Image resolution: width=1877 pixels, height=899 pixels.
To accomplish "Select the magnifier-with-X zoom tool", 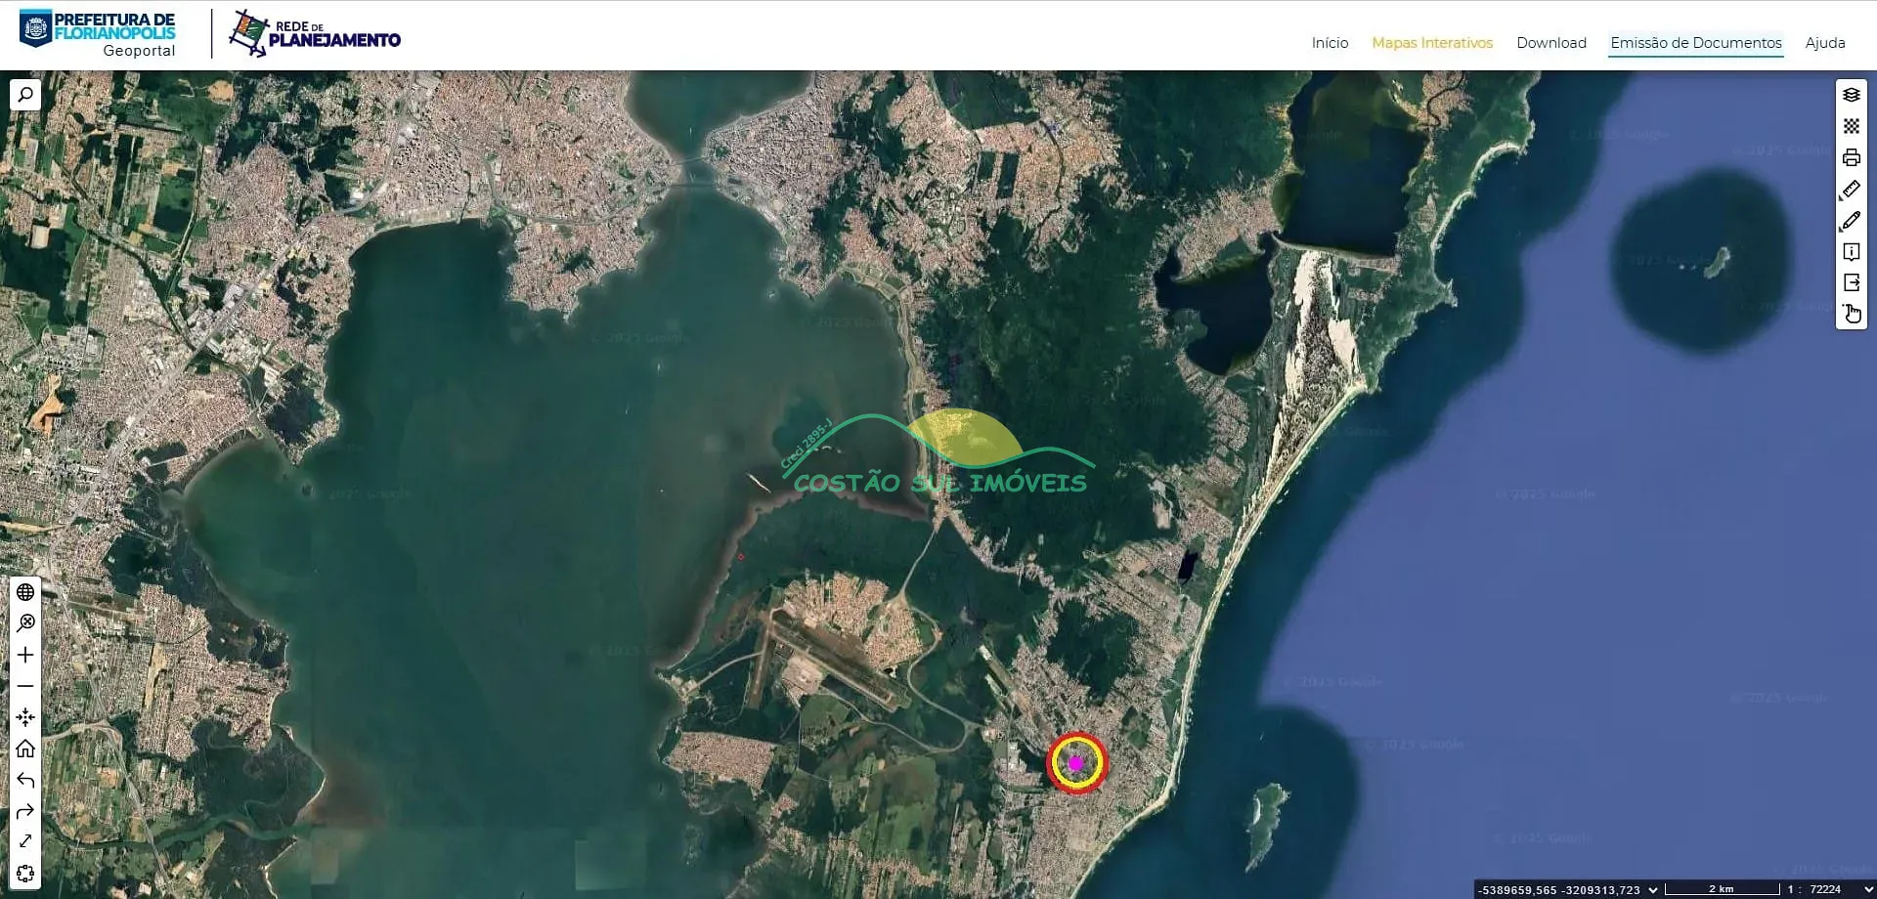I will tap(25, 623).
